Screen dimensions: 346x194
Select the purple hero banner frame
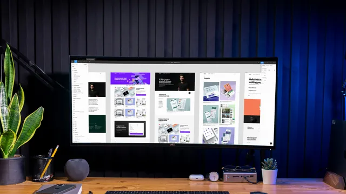click(130, 79)
